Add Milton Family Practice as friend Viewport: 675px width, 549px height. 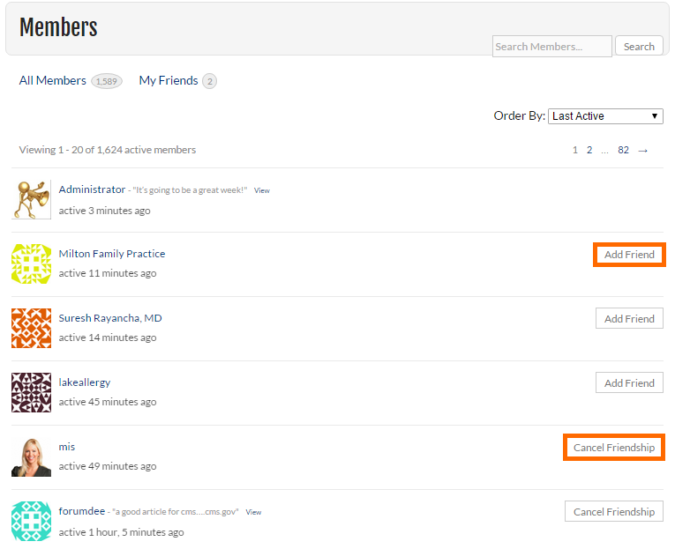coord(629,255)
